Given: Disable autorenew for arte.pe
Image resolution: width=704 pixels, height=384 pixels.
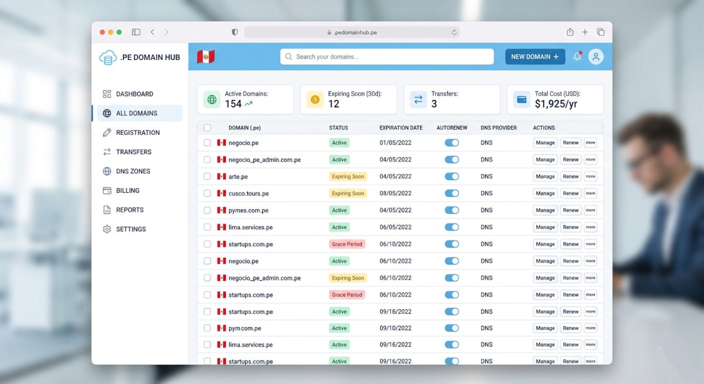Looking at the screenshot, I should coord(452,176).
